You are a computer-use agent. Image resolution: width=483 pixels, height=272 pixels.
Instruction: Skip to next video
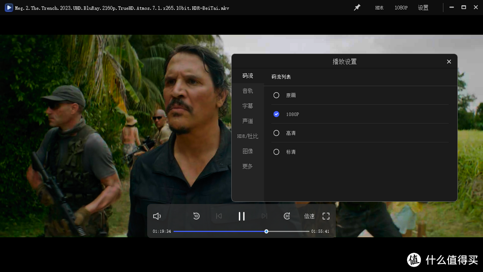coord(264,216)
